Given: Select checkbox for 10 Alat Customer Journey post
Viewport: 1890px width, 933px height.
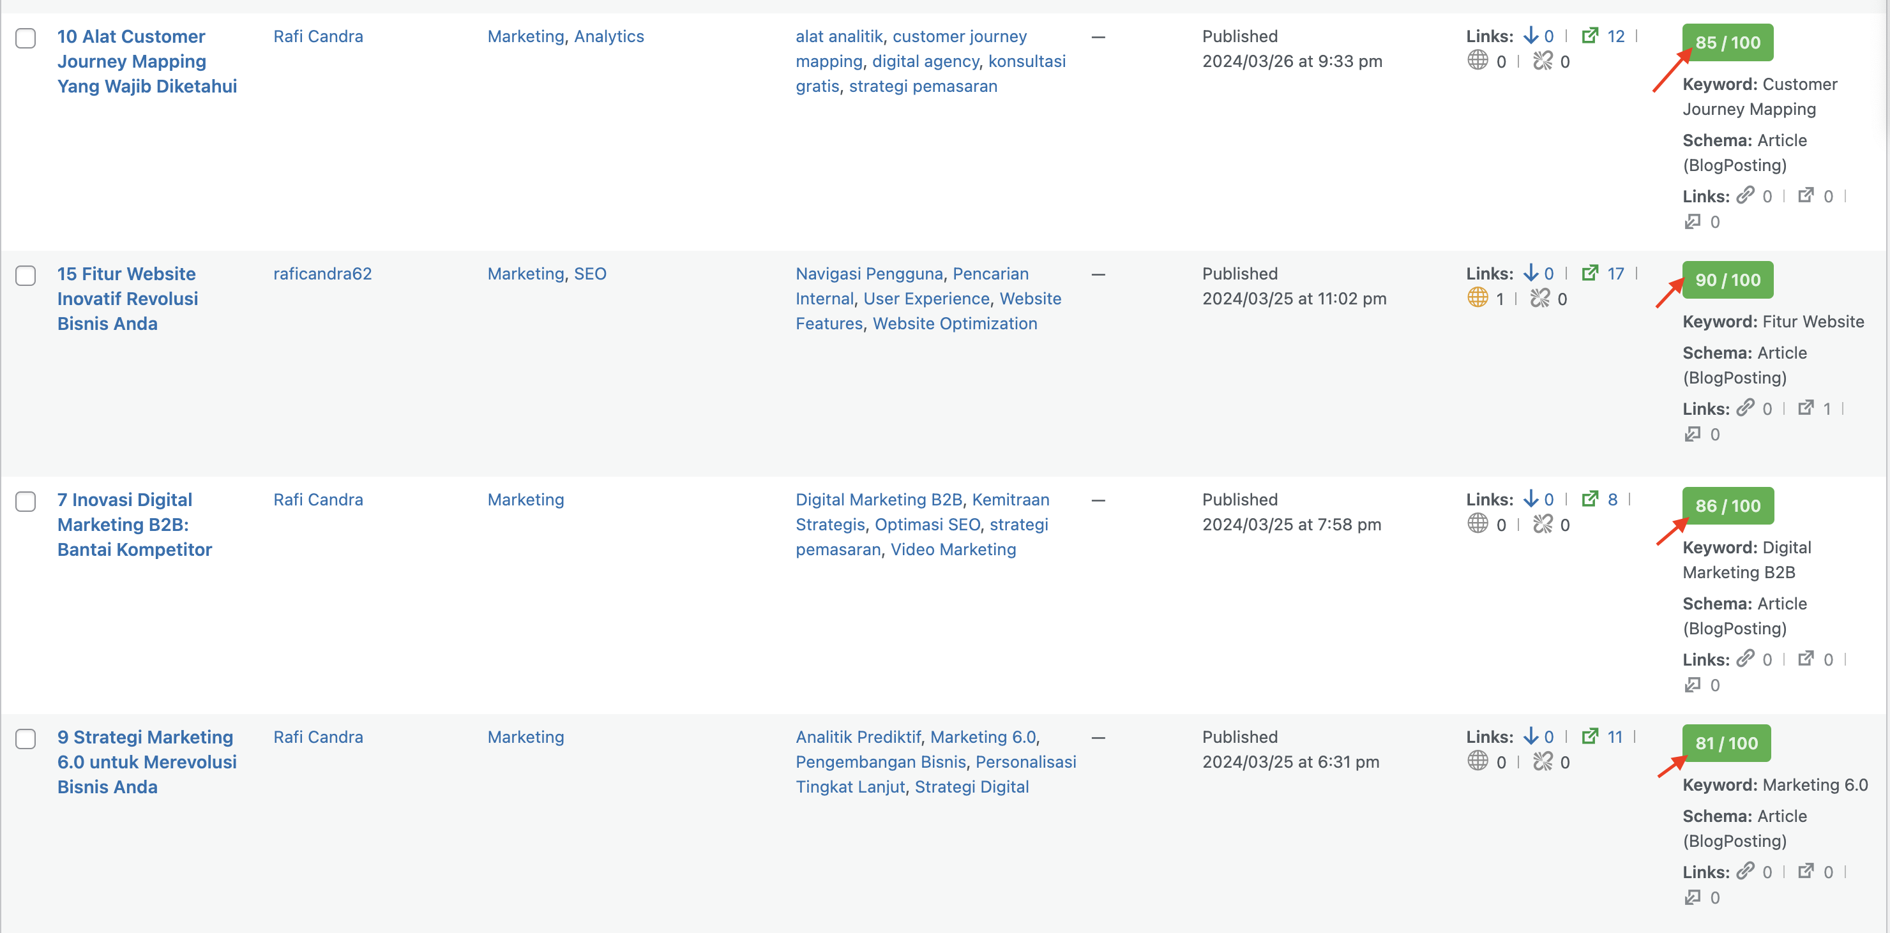Looking at the screenshot, I should point(26,38).
